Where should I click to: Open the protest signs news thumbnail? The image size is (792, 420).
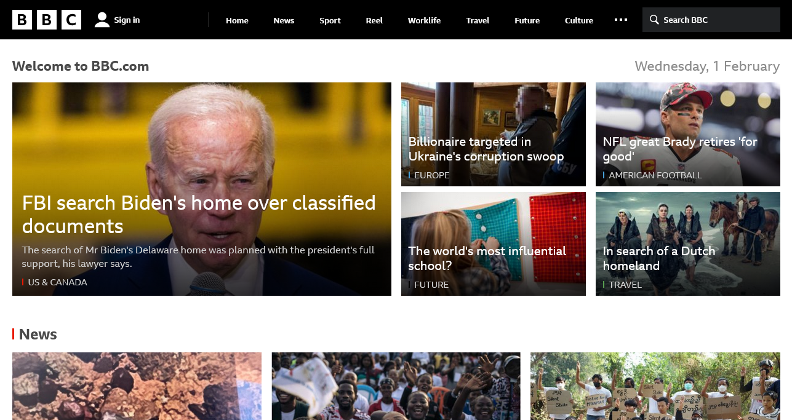655,386
